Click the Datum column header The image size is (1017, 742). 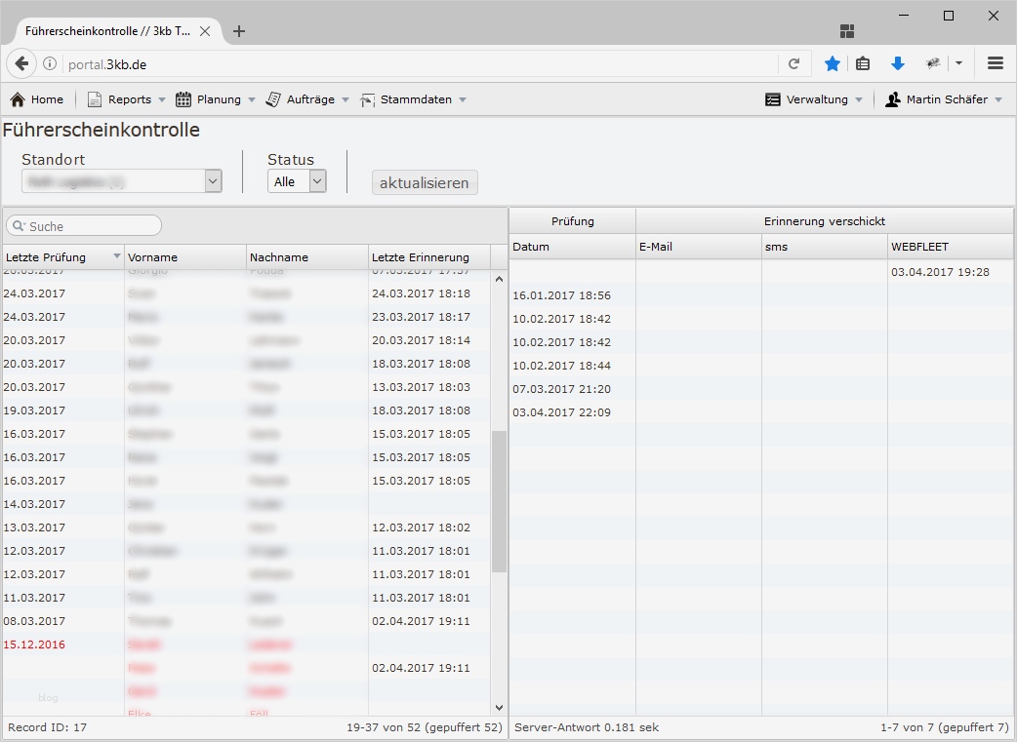point(572,247)
